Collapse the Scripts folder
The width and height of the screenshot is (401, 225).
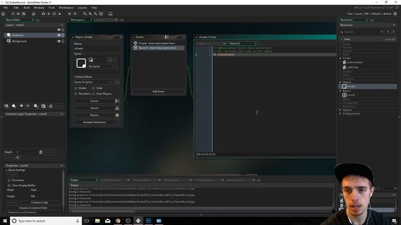340,58
